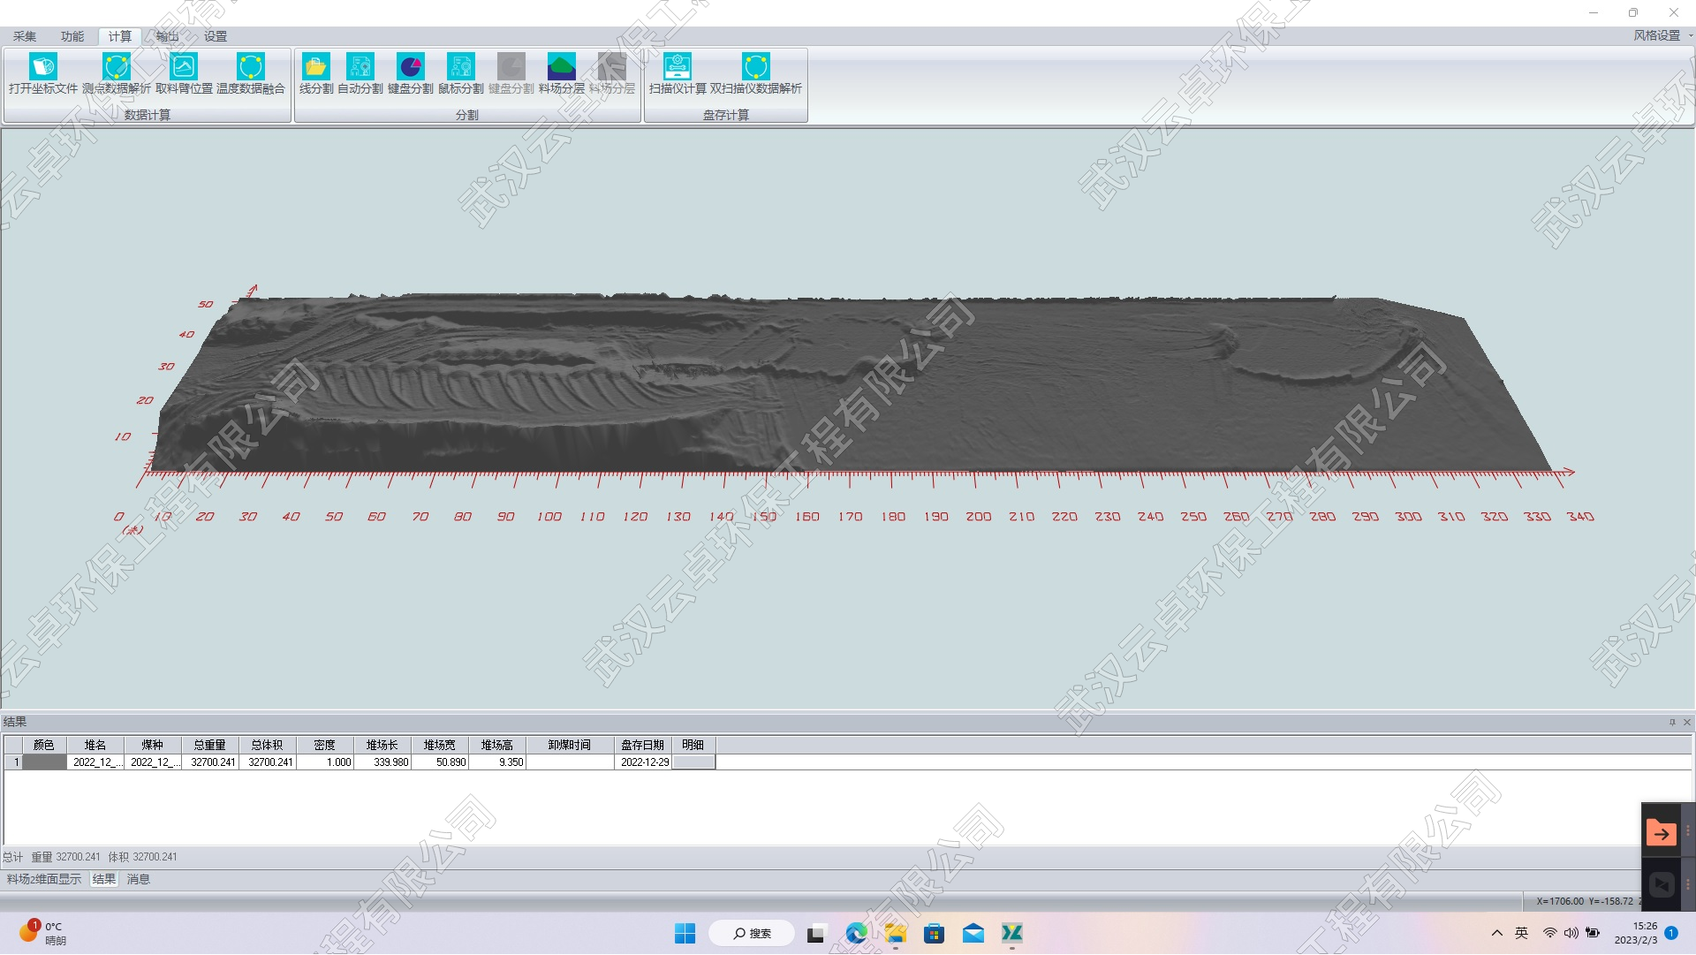Launch 温度数据融合 tool
This screenshot has height=955, width=1696.
pyautogui.click(x=251, y=74)
